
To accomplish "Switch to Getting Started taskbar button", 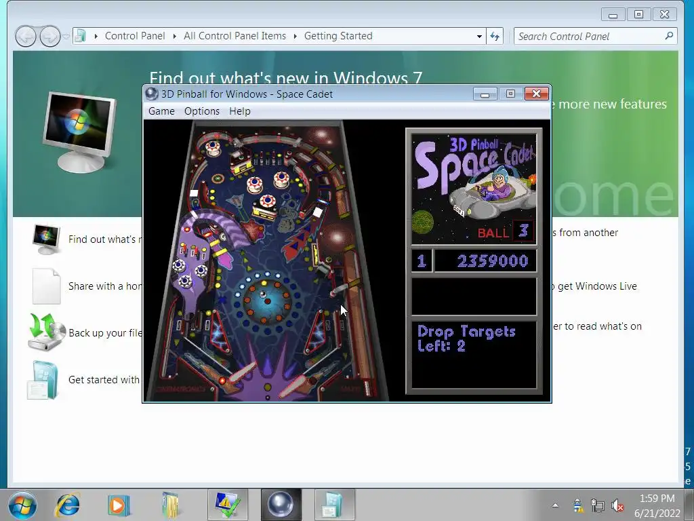I will [x=335, y=505].
